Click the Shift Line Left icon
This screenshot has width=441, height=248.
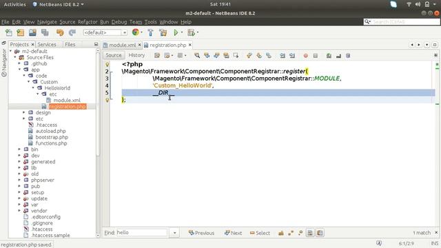[x=283, y=55]
